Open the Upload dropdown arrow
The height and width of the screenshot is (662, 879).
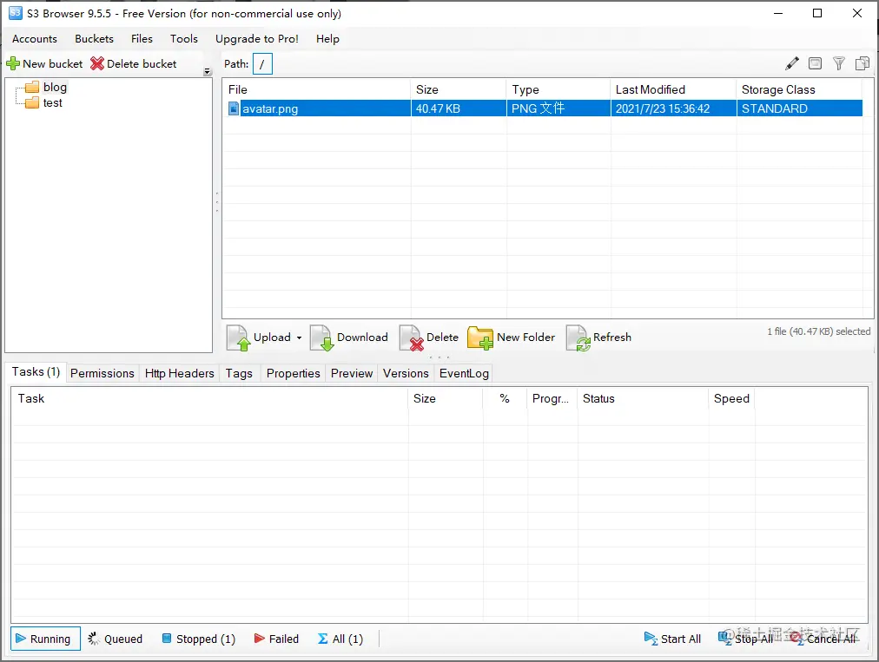[x=299, y=338]
